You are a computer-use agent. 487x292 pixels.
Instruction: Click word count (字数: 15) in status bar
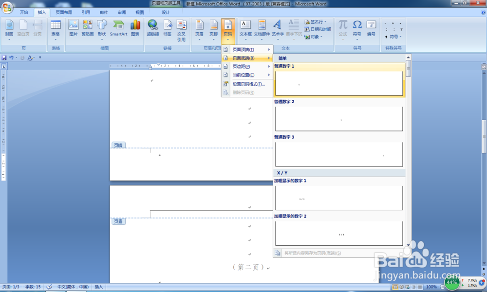coord(33,287)
